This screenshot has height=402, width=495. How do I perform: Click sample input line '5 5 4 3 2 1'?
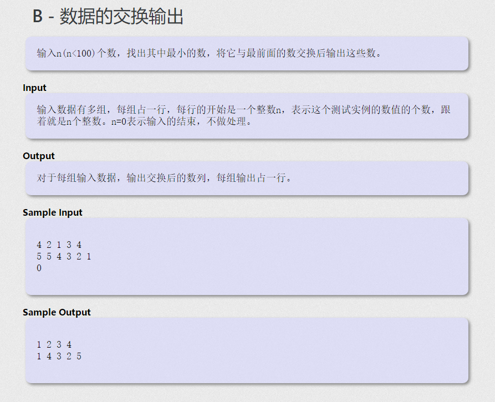(64, 256)
